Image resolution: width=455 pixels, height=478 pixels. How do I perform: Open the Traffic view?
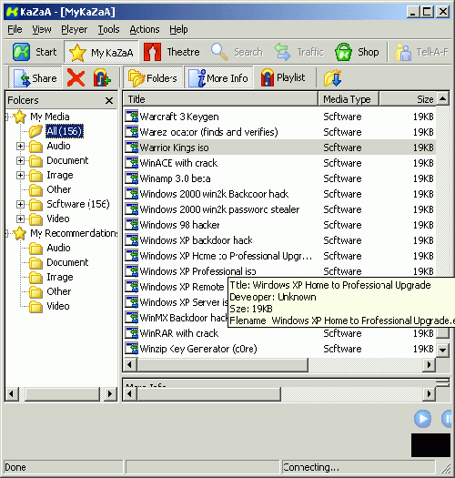pos(298,52)
